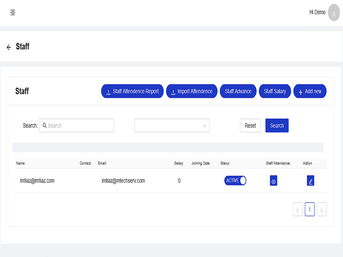Click the Email column header
343x257 pixels.
click(102, 163)
